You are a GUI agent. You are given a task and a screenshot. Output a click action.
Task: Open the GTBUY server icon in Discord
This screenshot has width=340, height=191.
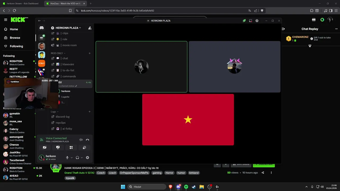[41, 63]
